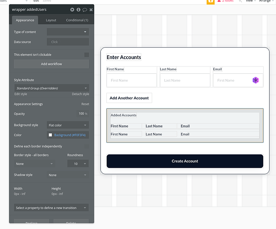Click the Add workflow button
This screenshot has width=276, height=229.
(x=51, y=64)
